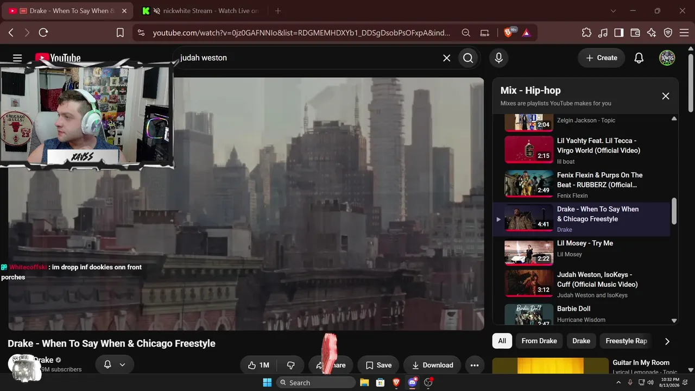Open the browser main menu
Image resolution: width=695 pixels, height=391 pixels.
tap(684, 33)
